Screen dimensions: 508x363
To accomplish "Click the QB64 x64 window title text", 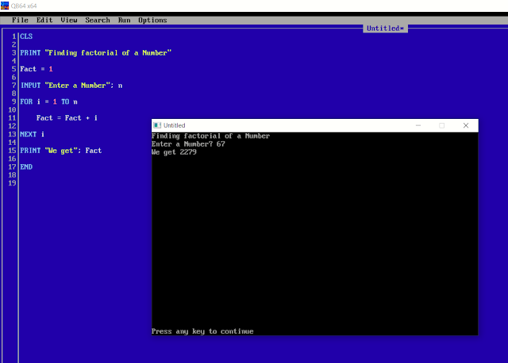I will (24, 6).
